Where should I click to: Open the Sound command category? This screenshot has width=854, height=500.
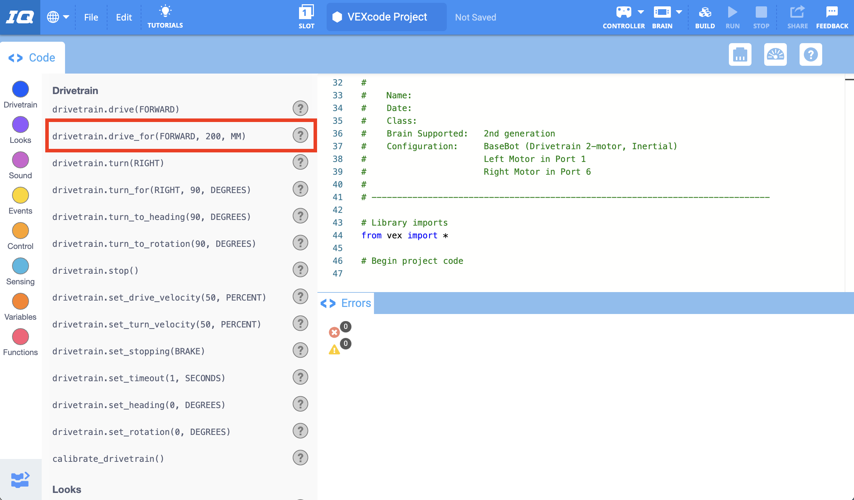(20, 160)
